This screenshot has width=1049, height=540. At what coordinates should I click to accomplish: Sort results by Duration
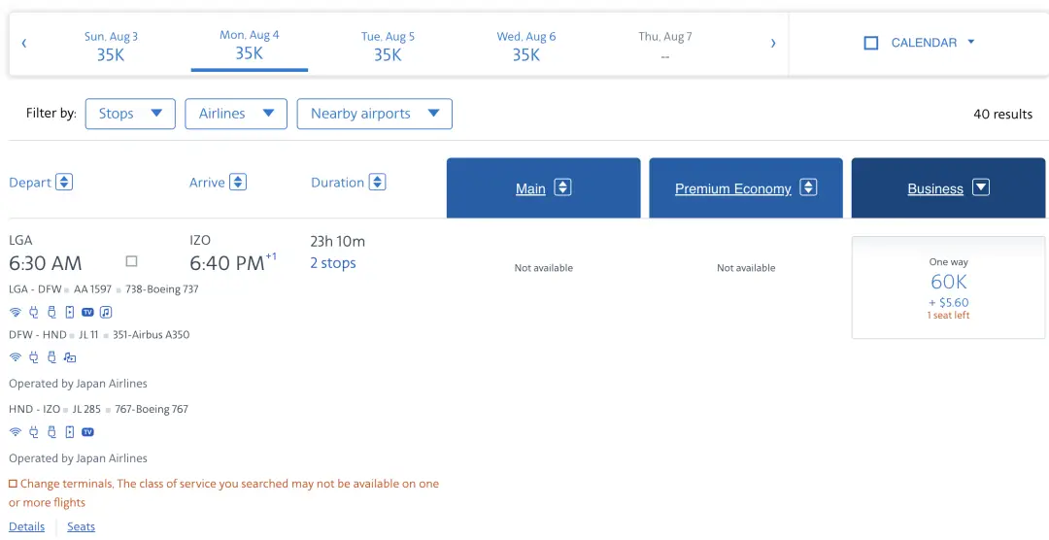pos(348,183)
